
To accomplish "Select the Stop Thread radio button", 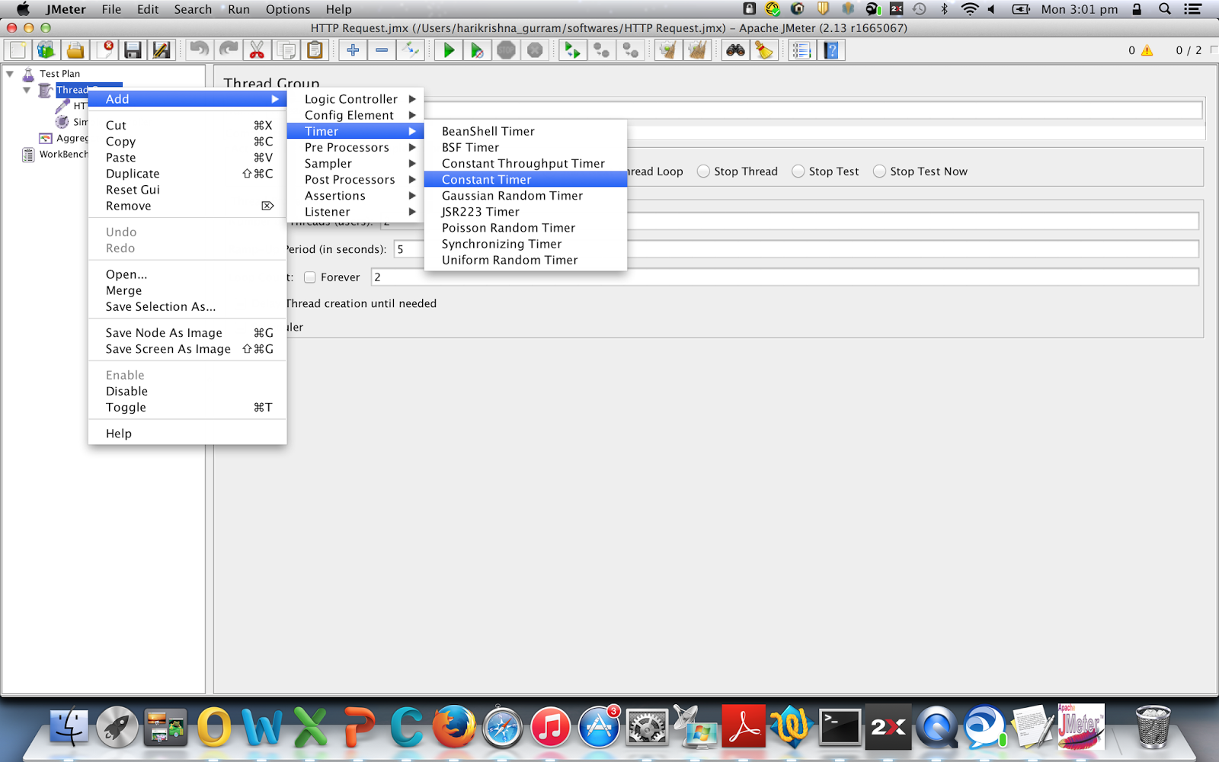I will (703, 171).
